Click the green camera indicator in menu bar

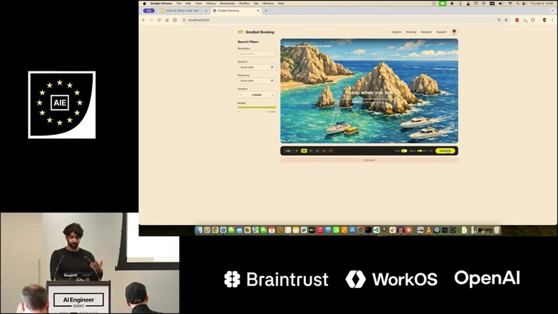tap(443, 3)
